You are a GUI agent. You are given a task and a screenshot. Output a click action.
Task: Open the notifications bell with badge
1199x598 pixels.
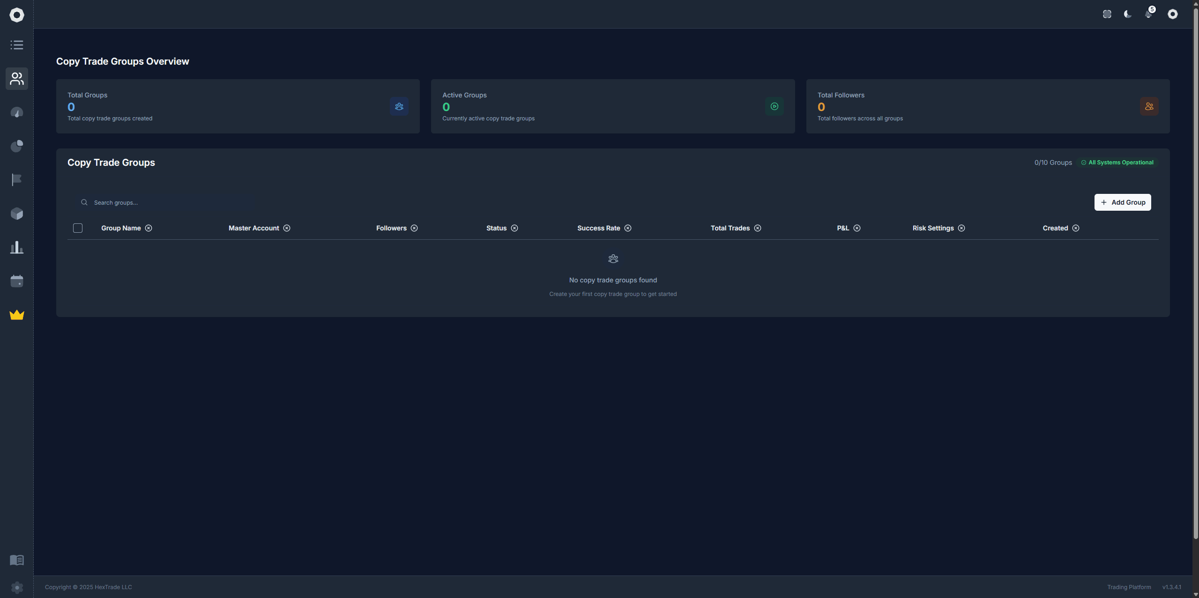coord(1148,14)
